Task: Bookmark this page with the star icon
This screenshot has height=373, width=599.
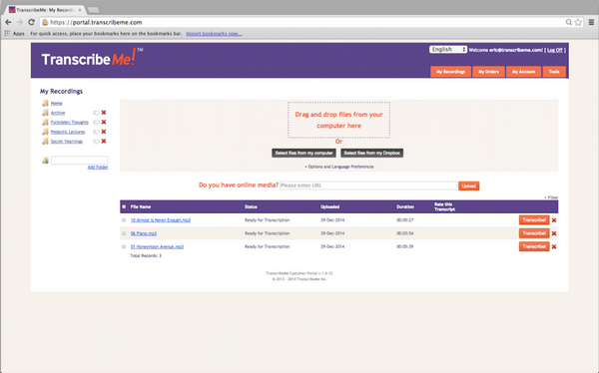Action: point(578,22)
